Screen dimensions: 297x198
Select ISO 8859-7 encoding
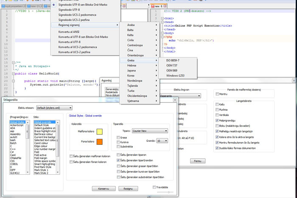178,60
